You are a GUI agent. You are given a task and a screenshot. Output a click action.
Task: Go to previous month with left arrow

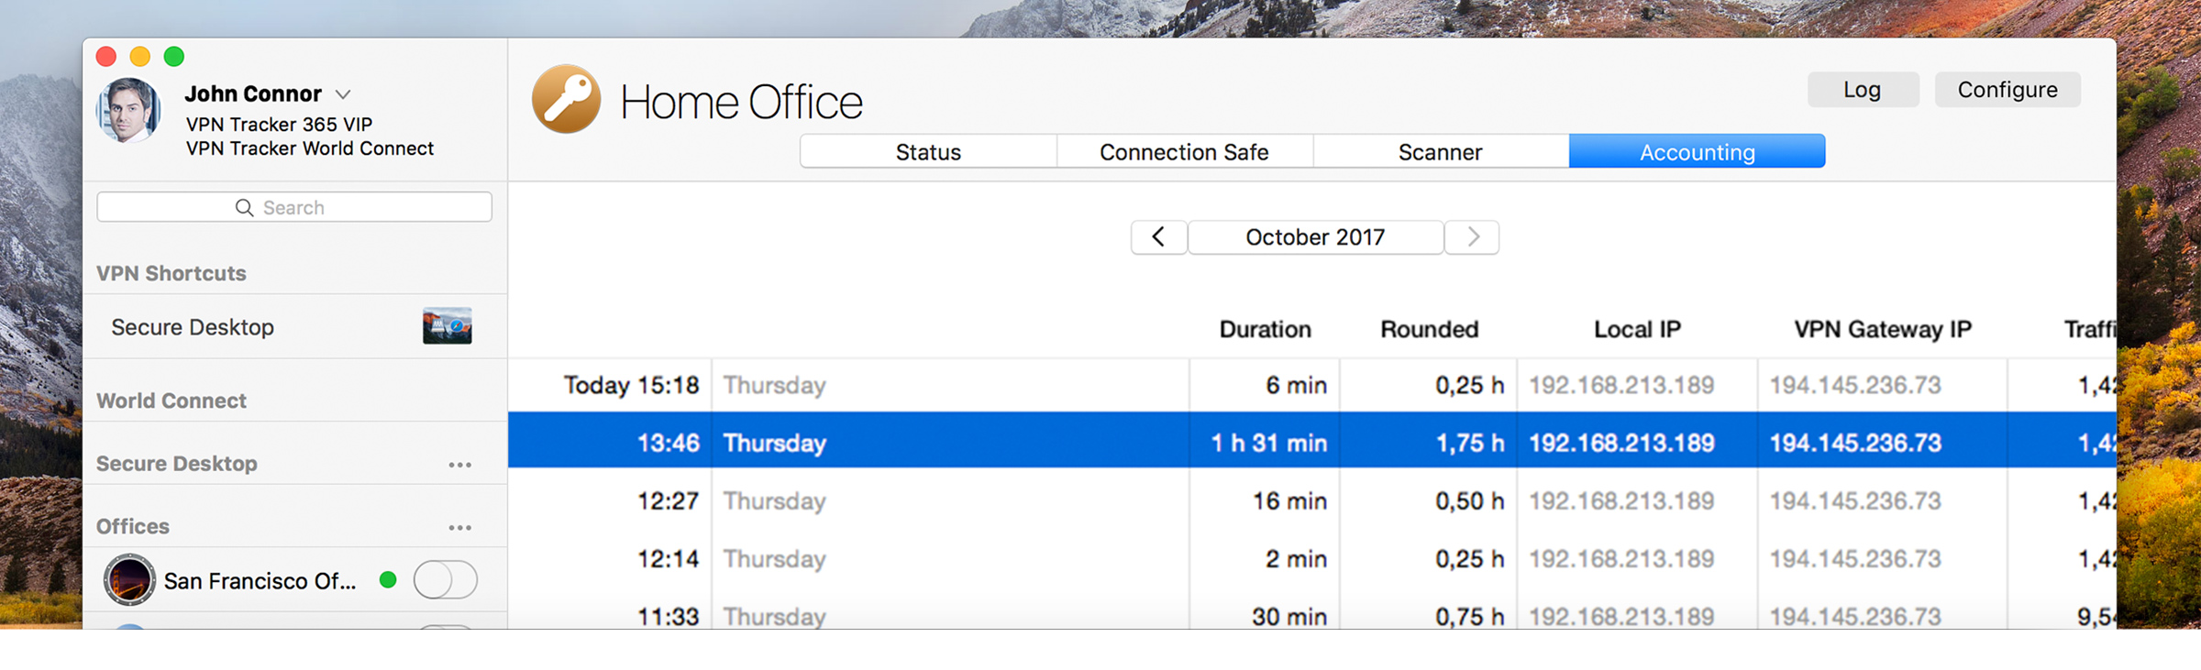coord(1158,237)
